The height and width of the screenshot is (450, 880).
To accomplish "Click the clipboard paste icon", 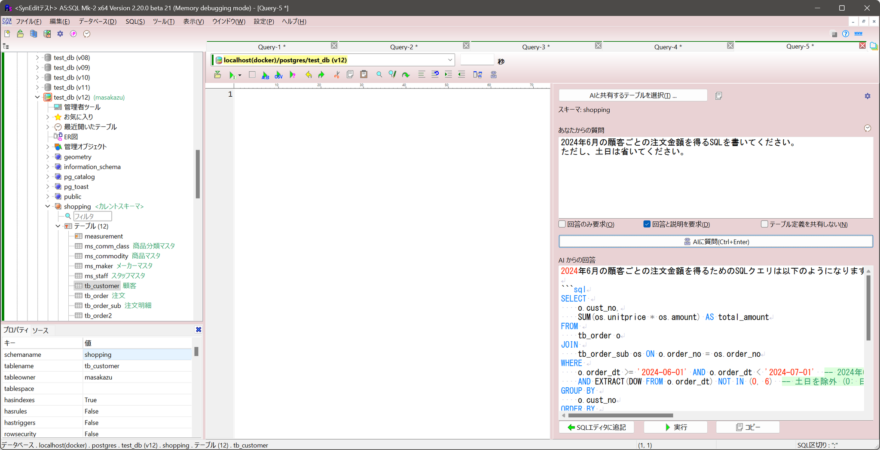I will click(x=364, y=74).
